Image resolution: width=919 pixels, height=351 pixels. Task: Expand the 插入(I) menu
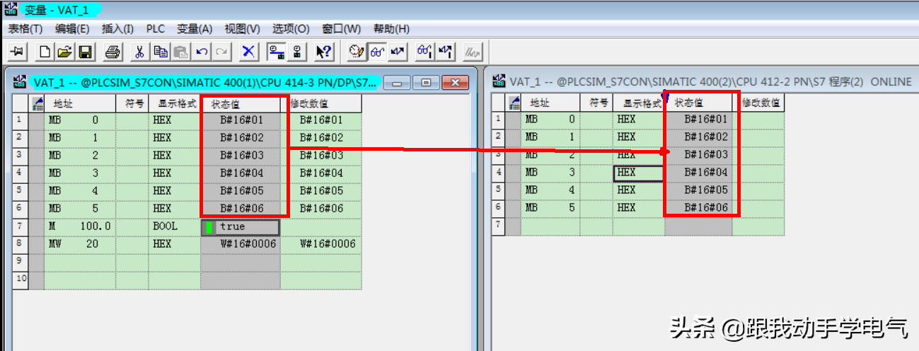pos(117,29)
